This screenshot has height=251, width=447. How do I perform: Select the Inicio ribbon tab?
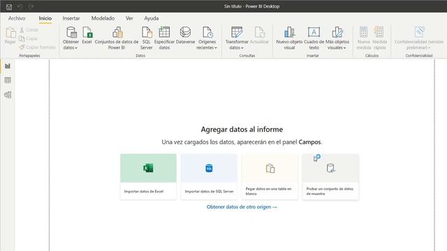[45, 18]
